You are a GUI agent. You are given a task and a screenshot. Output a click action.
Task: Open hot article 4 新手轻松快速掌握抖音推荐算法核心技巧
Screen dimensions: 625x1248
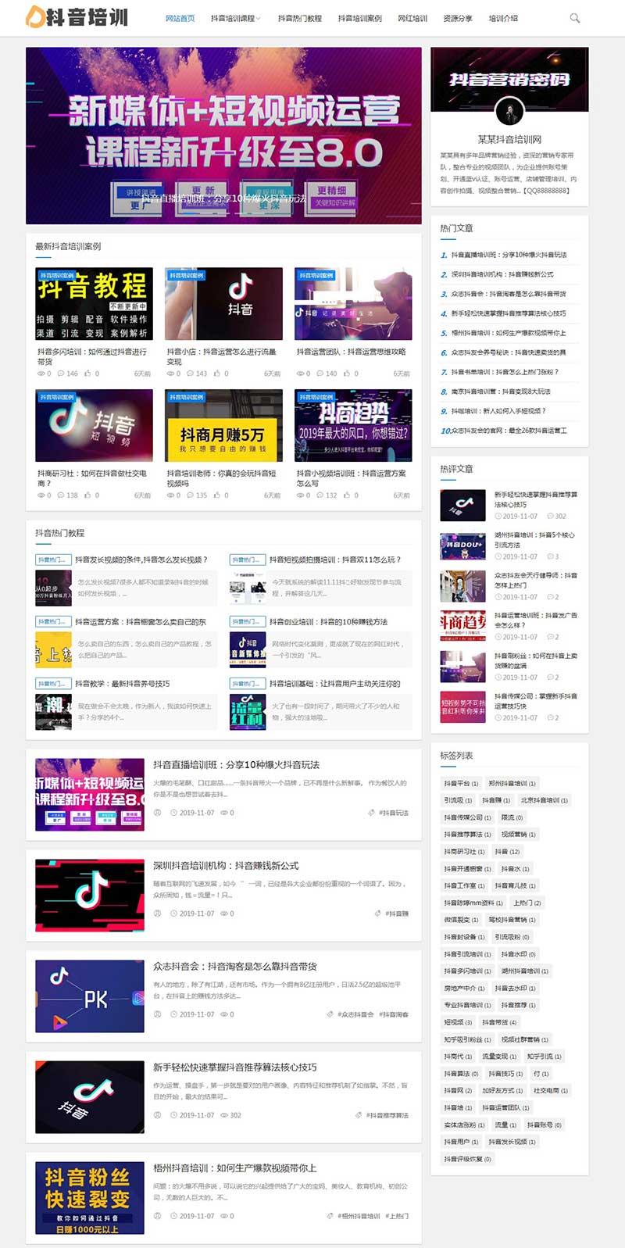coord(509,313)
